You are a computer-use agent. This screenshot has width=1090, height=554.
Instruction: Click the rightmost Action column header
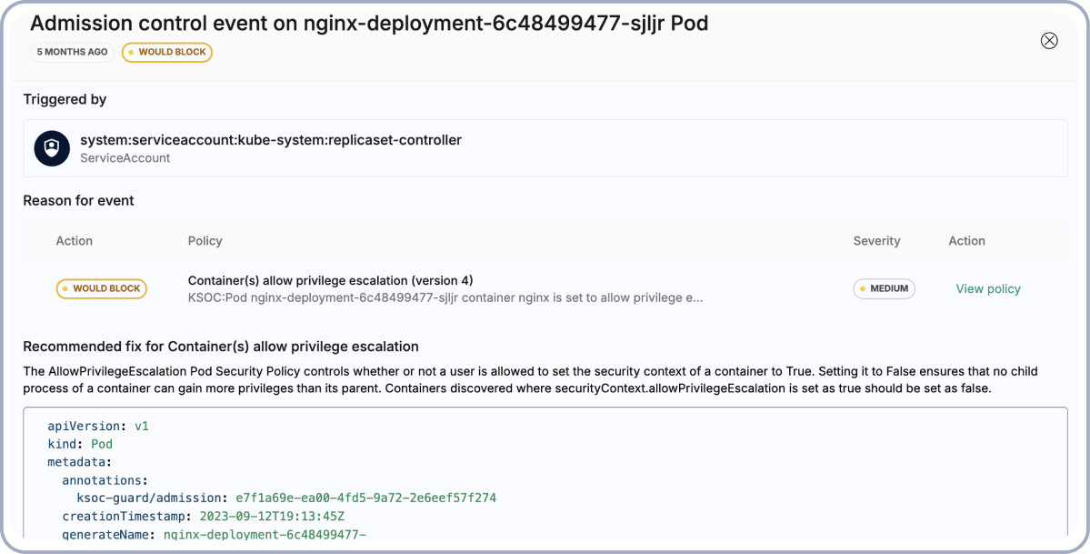point(966,241)
